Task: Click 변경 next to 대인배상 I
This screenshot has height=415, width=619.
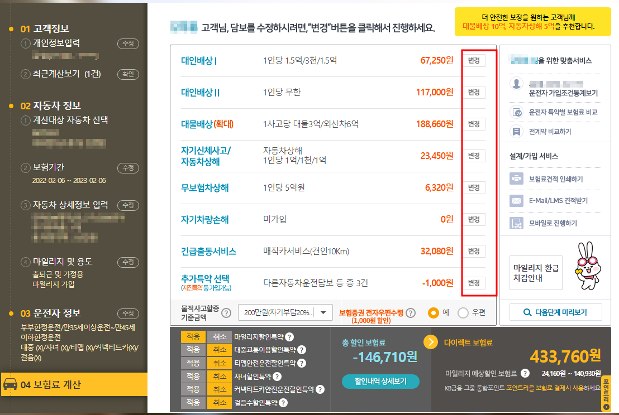Action: (x=474, y=61)
